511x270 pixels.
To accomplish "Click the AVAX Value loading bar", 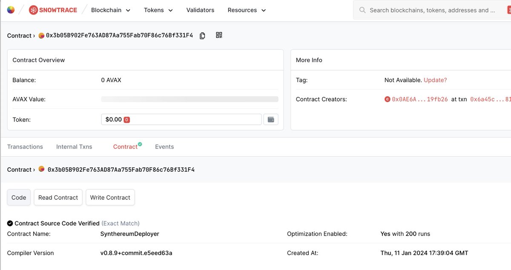I will [x=189, y=99].
